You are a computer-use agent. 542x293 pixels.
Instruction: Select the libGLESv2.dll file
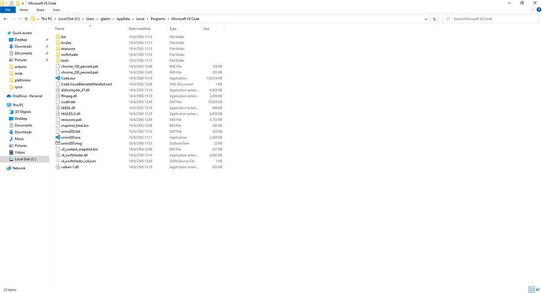pos(71,114)
